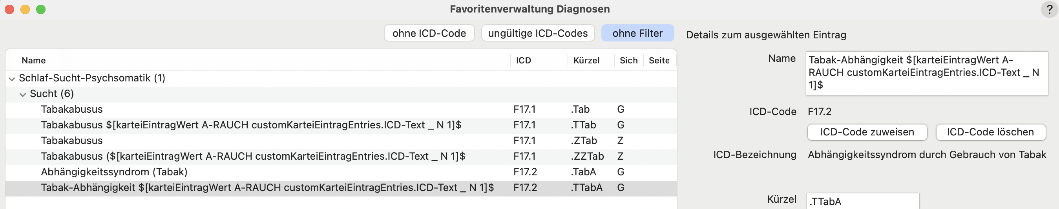The height and width of the screenshot is (209, 1059).
Task: Select the Tabakabusus row with .Tab shortcut
Action: point(341,110)
